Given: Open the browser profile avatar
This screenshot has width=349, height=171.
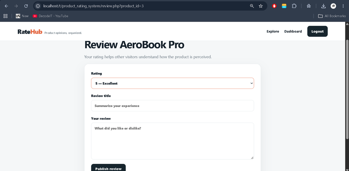Looking at the screenshot, I should coord(333,6).
